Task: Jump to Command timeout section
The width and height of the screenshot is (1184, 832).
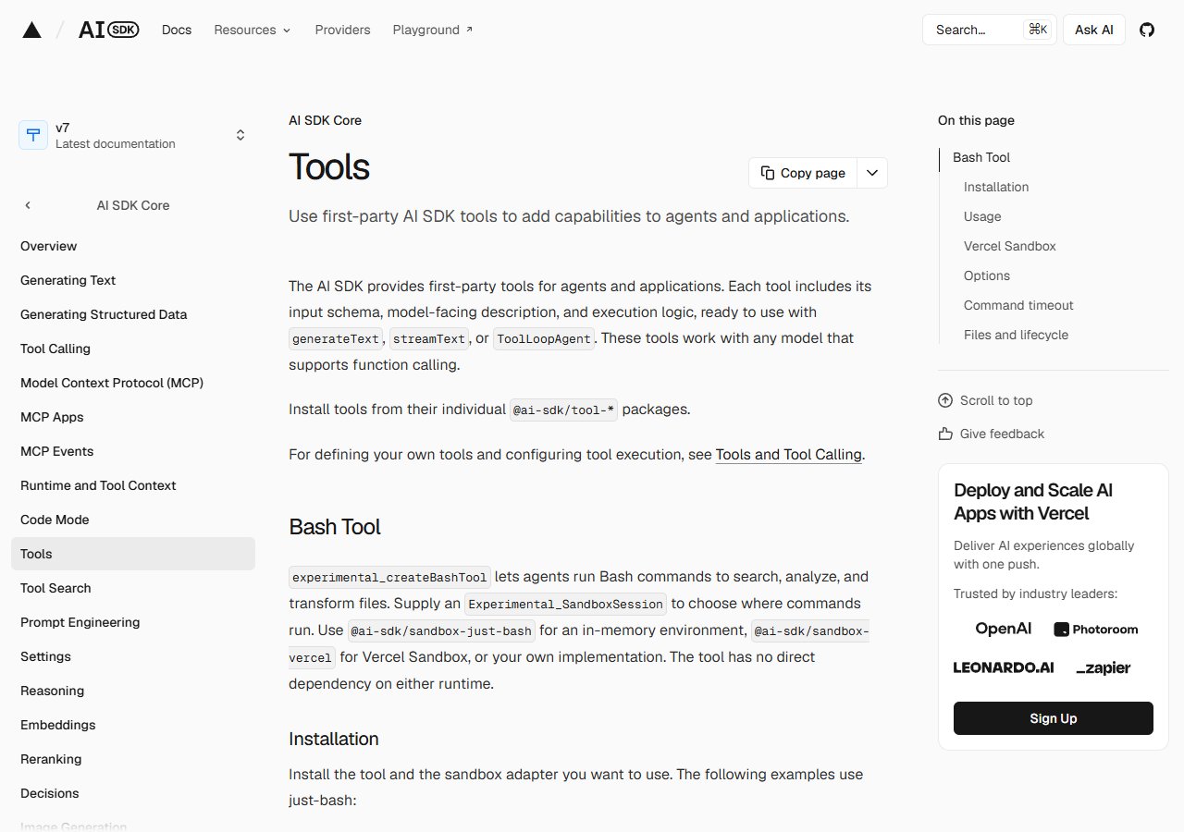Action: (x=1018, y=305)
